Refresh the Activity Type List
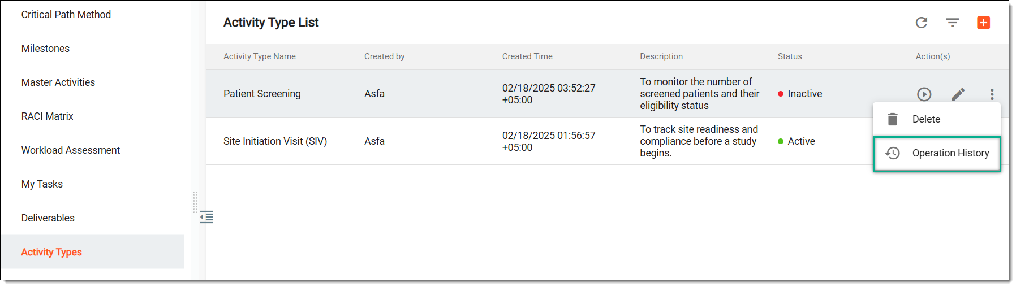The width and height of the screenshot is (1016, 287). click(922, 23)
